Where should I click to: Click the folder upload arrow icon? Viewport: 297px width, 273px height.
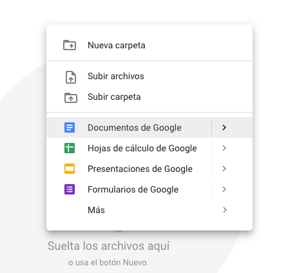coord(71,98)
